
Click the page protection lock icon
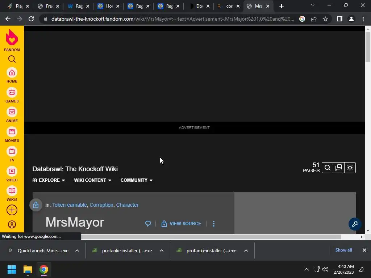point(36,205)
